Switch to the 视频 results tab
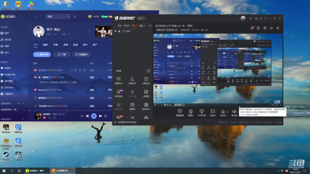Viewport: 310px width, 174px height. point(45,45)
